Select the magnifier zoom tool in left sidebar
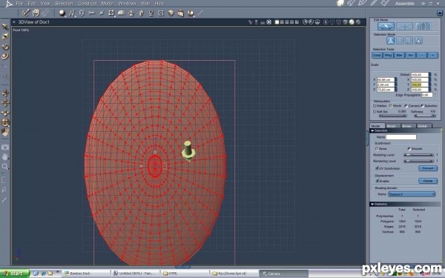Viewport: 445px width, 278px height. click(x=5, y=167)
